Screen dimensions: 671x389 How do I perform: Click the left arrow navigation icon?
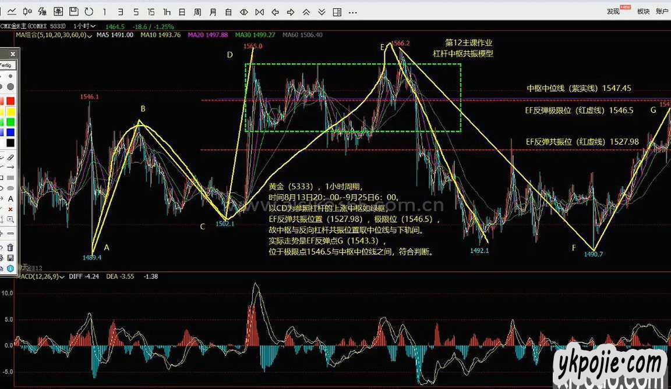275,12
